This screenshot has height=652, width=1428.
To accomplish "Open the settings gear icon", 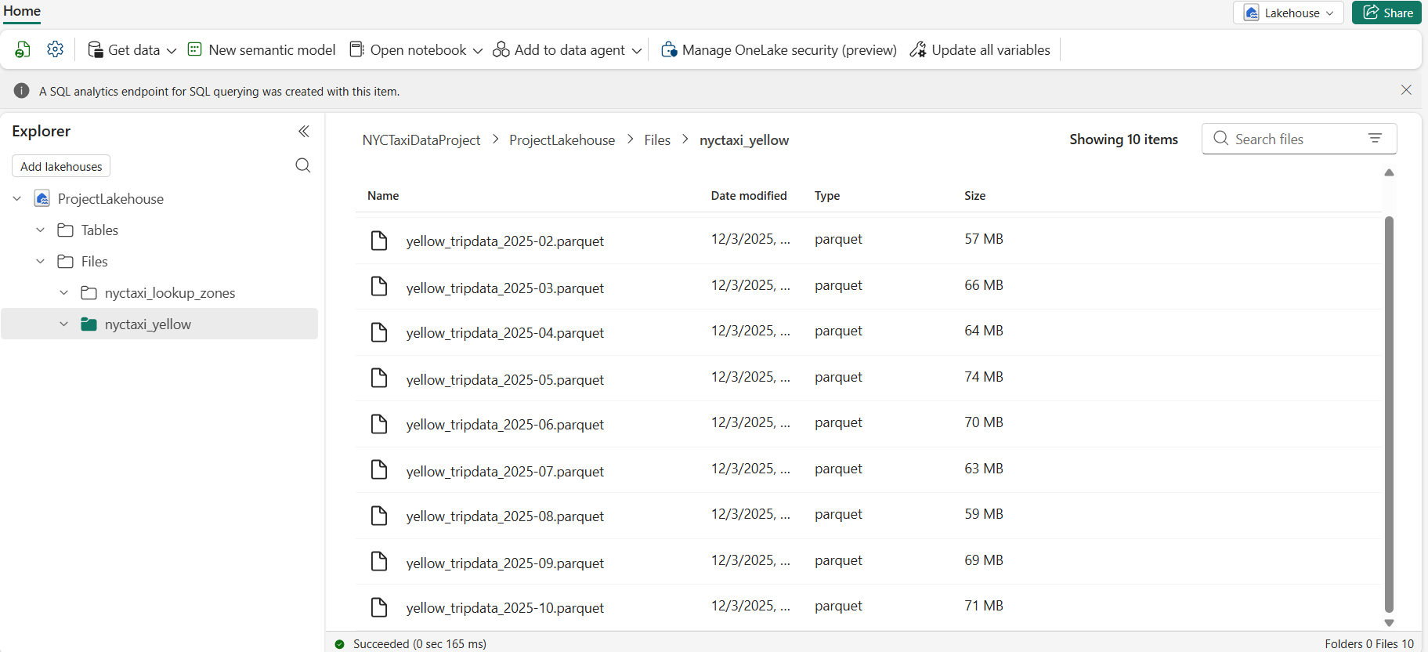I will pos(55,49).
